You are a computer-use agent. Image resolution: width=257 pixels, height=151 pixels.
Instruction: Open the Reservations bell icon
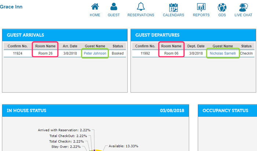tap(141, 7)
